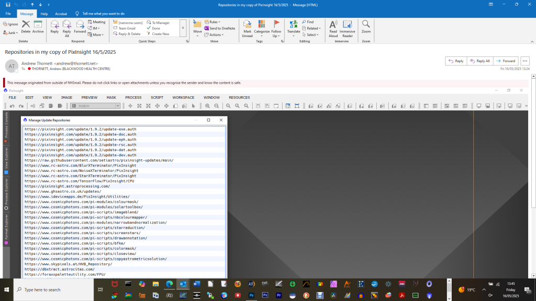536x301 pixels.
Task: Create New quick step
Action: point(158,34)
